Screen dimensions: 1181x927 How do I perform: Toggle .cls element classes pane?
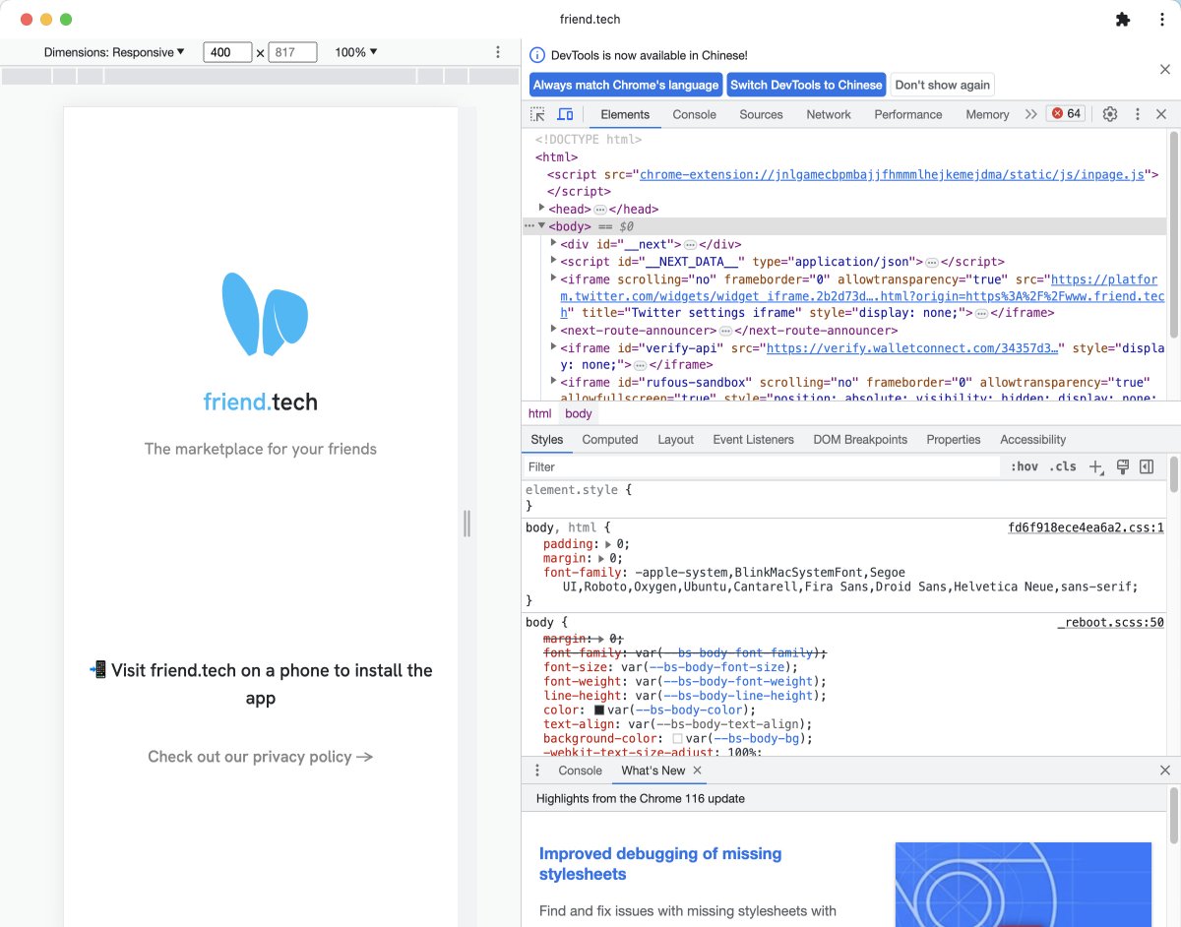(1063, 466)
